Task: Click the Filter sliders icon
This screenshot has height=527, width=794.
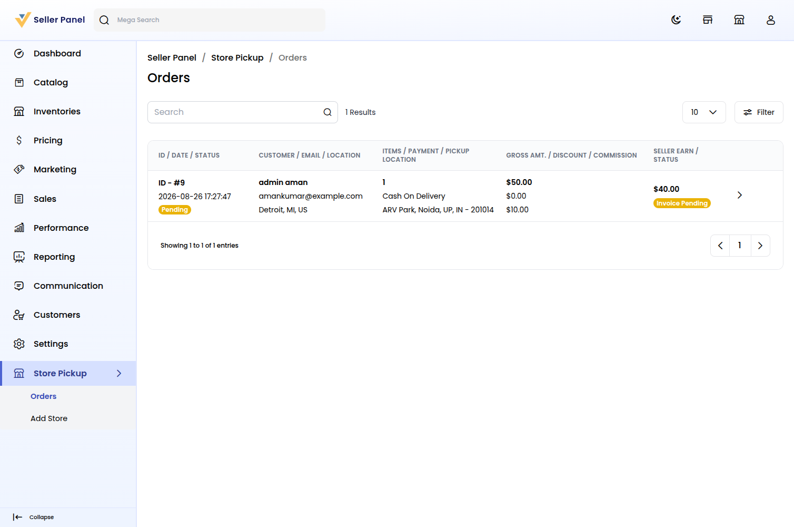Action: tap(748, 112)
